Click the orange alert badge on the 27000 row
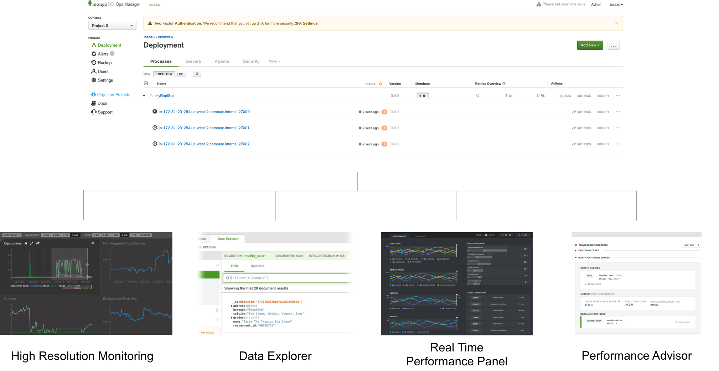719x371 pixels. pyautogui.click(x=384, y=112)
